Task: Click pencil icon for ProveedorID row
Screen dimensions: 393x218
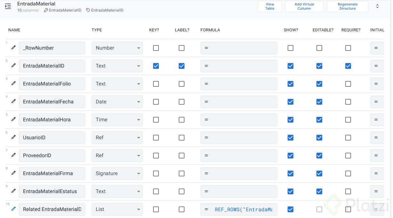Action: tap(13, 155)
